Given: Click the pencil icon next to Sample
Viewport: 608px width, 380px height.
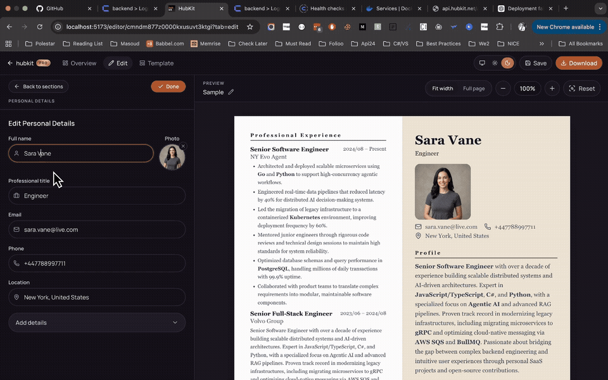Looking at the screenshot, I should [231, 92].
